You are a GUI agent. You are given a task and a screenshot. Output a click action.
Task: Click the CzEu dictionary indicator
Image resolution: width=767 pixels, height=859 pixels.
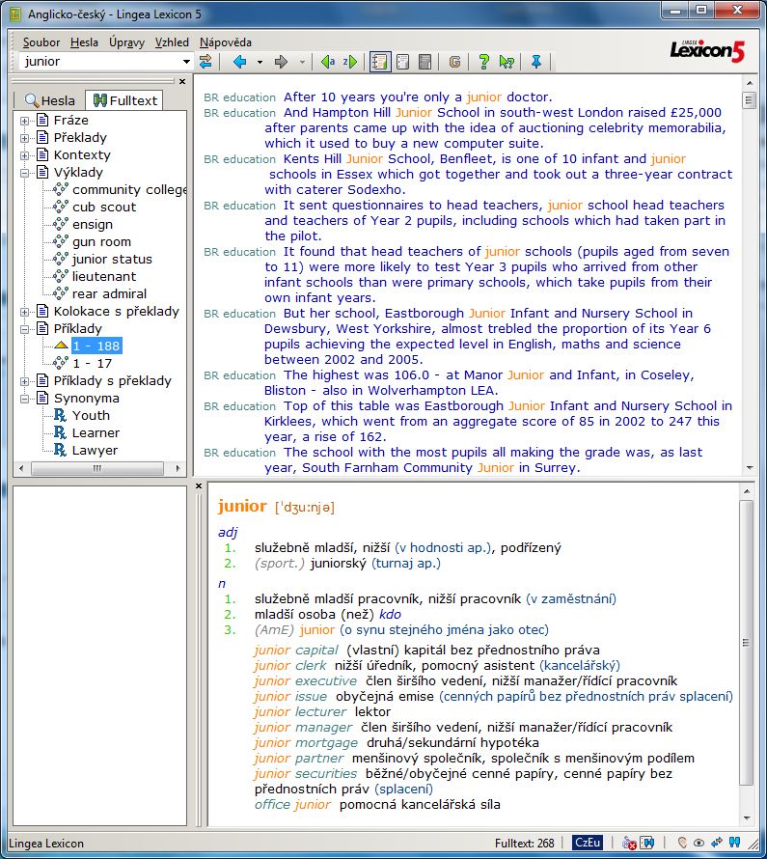[x=587, y=842]
